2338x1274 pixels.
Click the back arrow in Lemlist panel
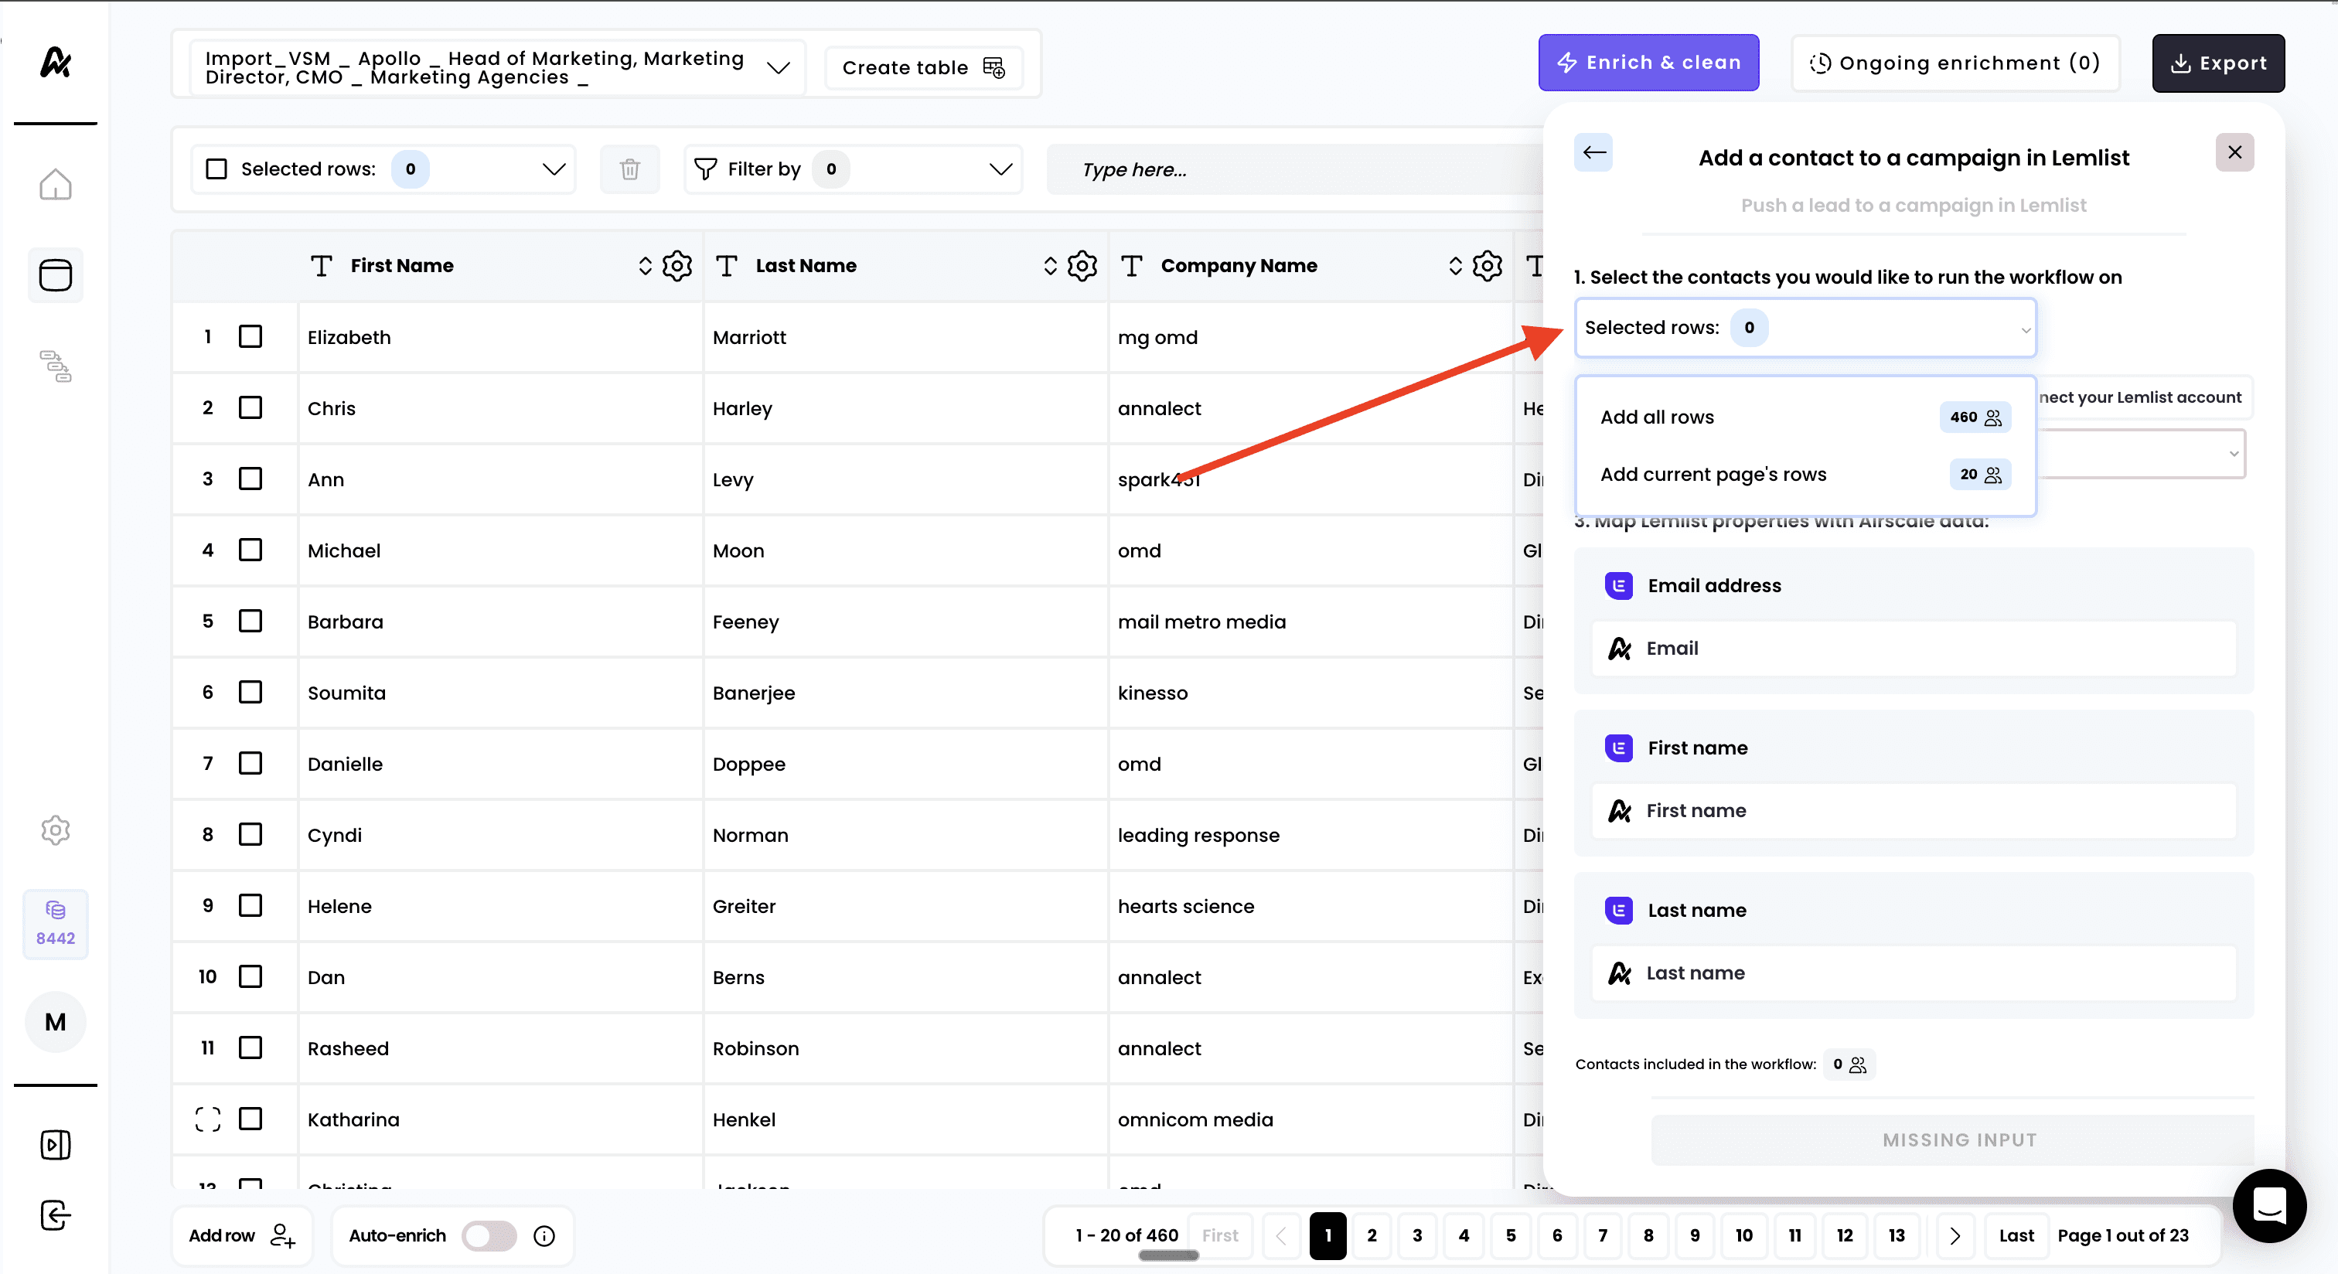coord(1593,152)
